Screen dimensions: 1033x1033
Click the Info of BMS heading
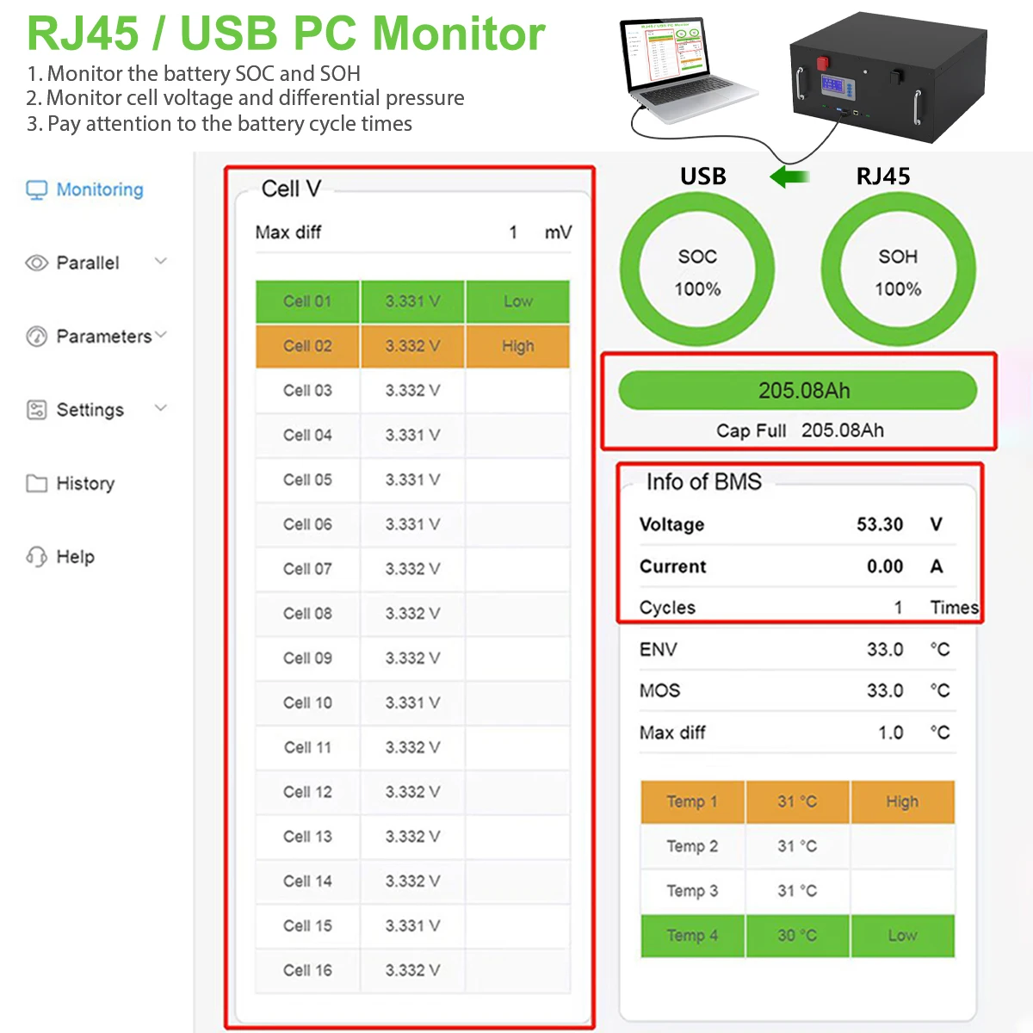(704, 482)
